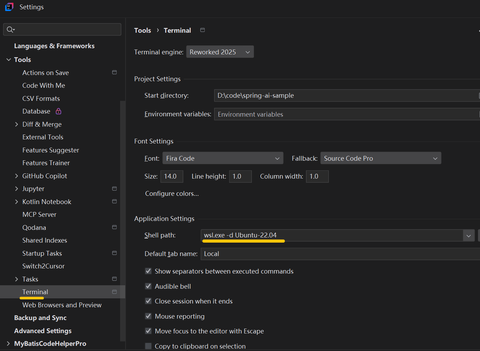Open Backup and Sync settings
Viewport: 480px width, 351px height.
click(x=40, y=318)
